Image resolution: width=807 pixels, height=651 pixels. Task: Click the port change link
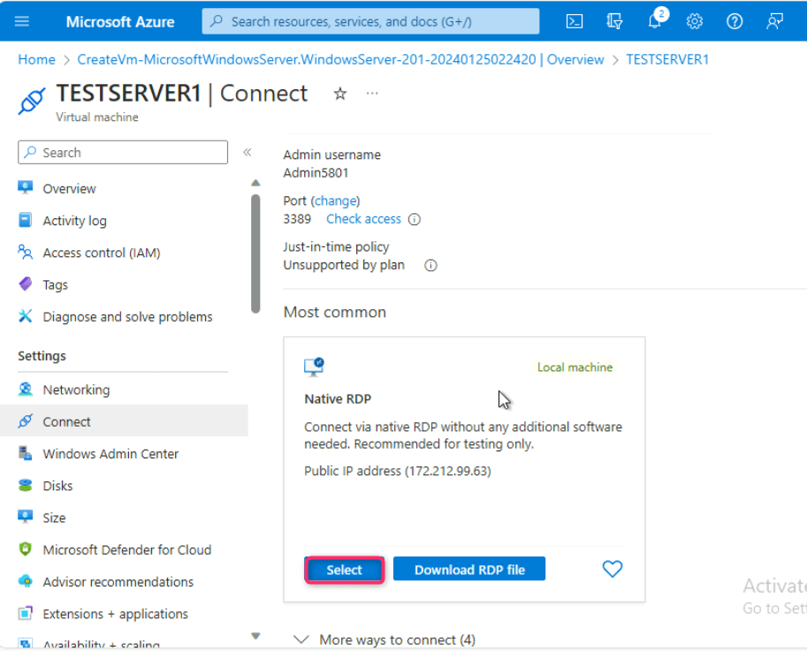click(x=335, y=201)
